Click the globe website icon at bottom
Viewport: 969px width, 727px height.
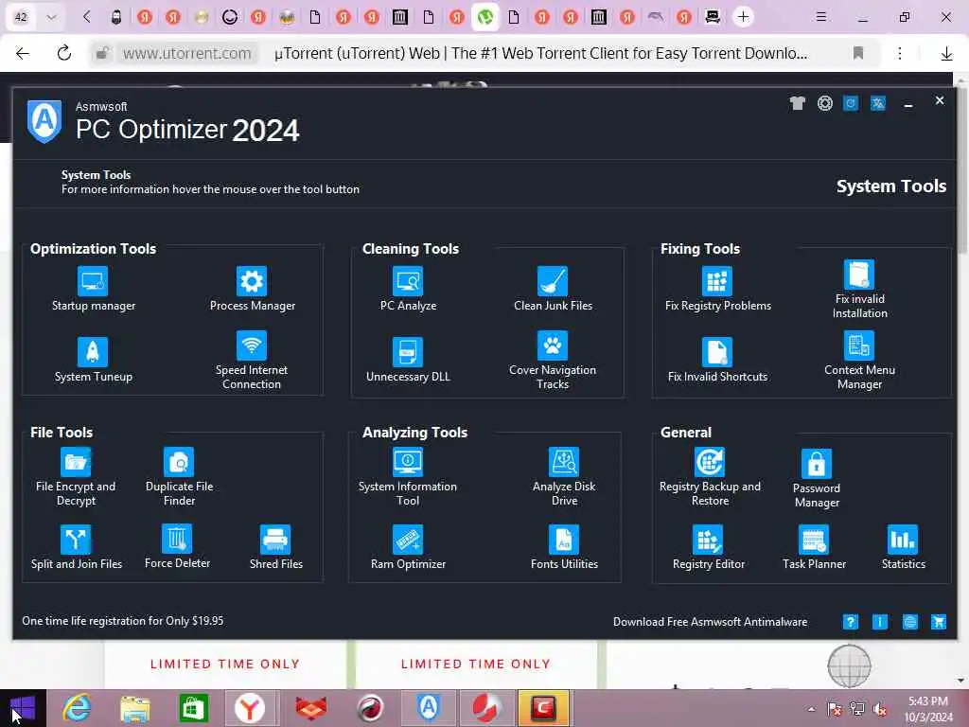pyautogui.click(x=909, y=622)
